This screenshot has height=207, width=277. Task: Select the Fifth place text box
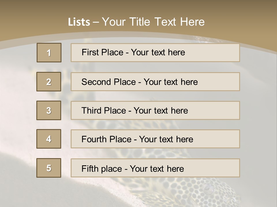[155, 168]
